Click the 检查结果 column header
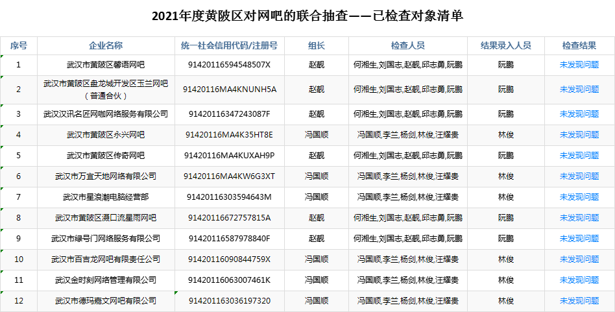This screenshot has width=615, height=312. pos(579,45)
